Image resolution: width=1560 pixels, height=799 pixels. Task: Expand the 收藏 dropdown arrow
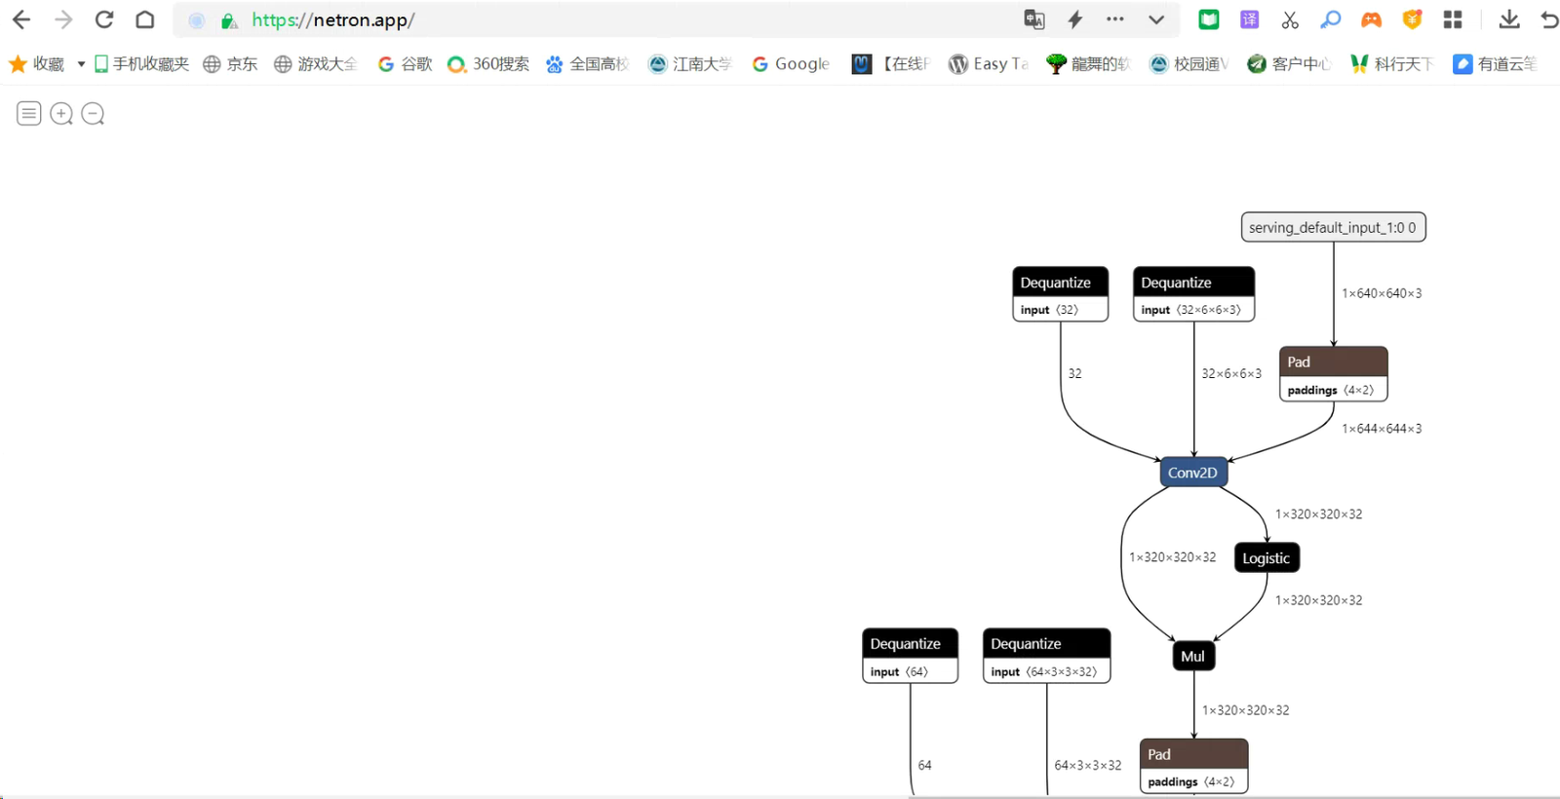click(81, 64)
